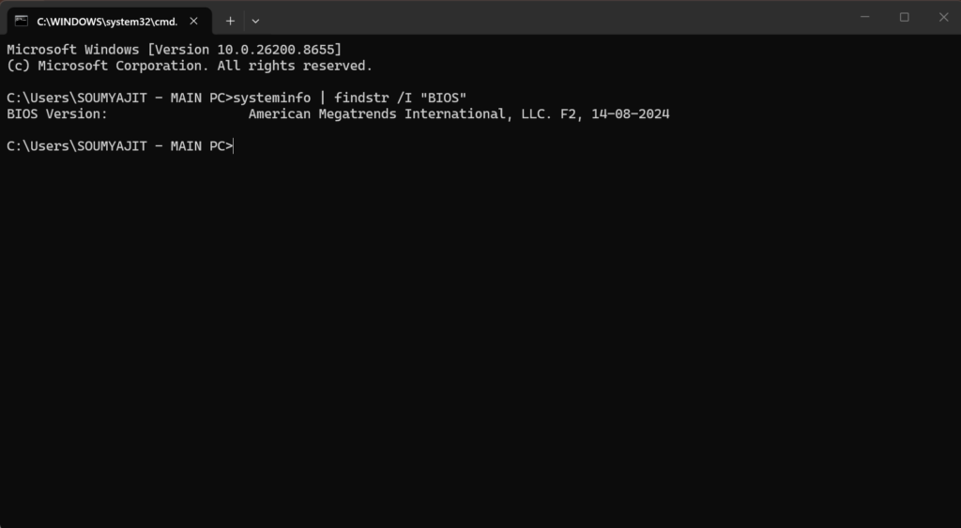This screenshot has width=961, height=528.
Task: Minimize the terminal window
Action: [864, 17]
